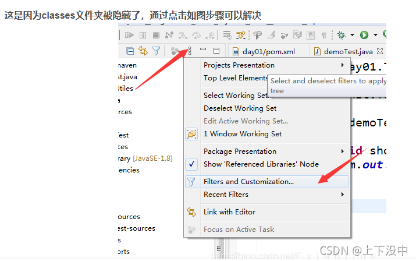Click the funnel icon beside Filters and Customization
The width and height of the screenshot is (416, 261).
pos(191,182)
